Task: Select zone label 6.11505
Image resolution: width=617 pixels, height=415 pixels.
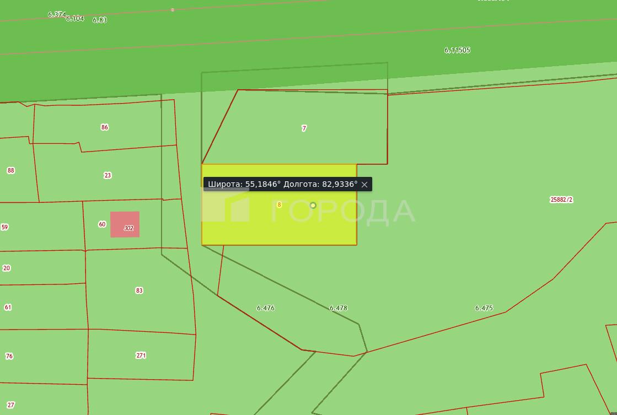Action: point(457,50)
